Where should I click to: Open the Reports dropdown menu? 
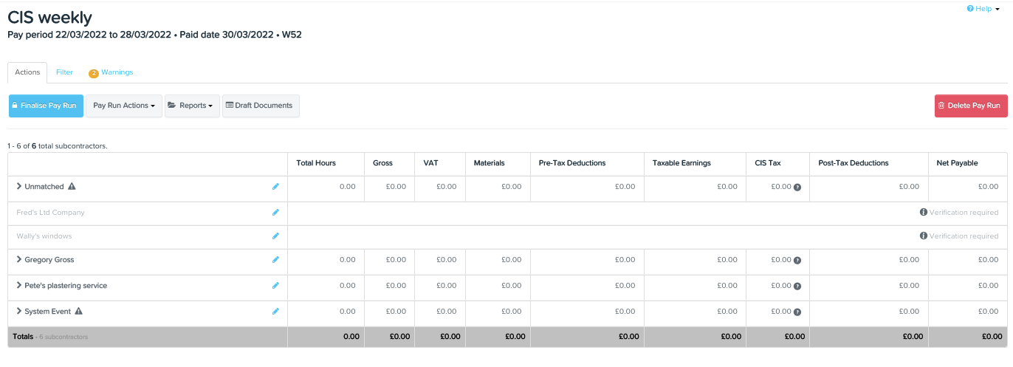[x=189, y=106]
